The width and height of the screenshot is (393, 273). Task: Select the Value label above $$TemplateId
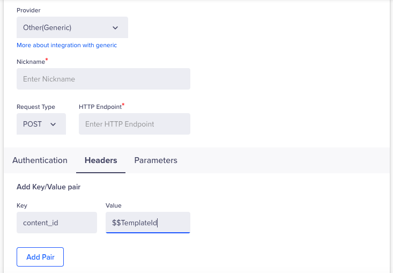[x=114, y=205]
